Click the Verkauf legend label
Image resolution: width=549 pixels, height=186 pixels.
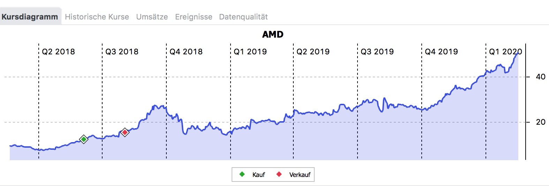tap(300, 175)
